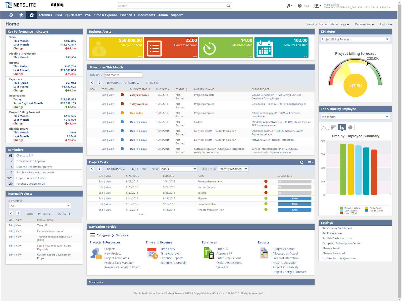Open the KPI Meter Project Billing Forecast dropdown
Screen dimensions: 402x302
coord(355,39)
